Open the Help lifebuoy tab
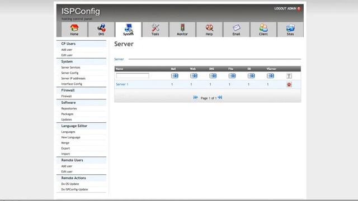 pyautogui.click(x=209, y=30)
